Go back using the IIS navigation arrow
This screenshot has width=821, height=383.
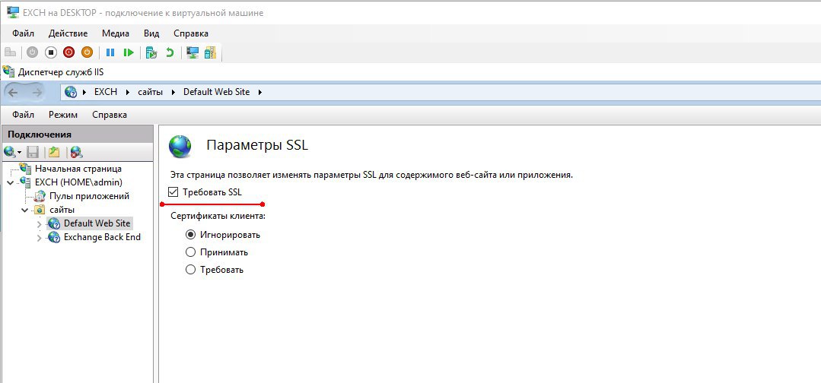(13, 93)
